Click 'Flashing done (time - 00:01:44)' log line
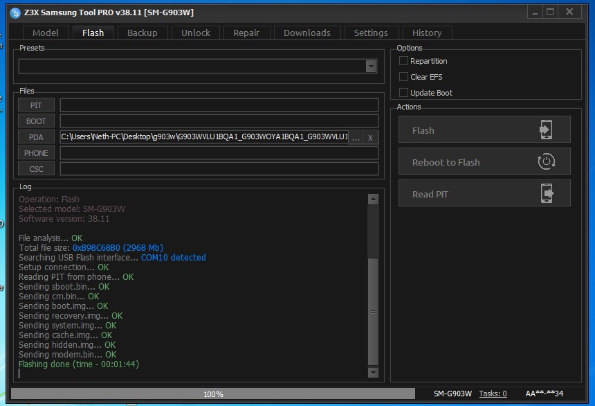 [x=79, y=364]
